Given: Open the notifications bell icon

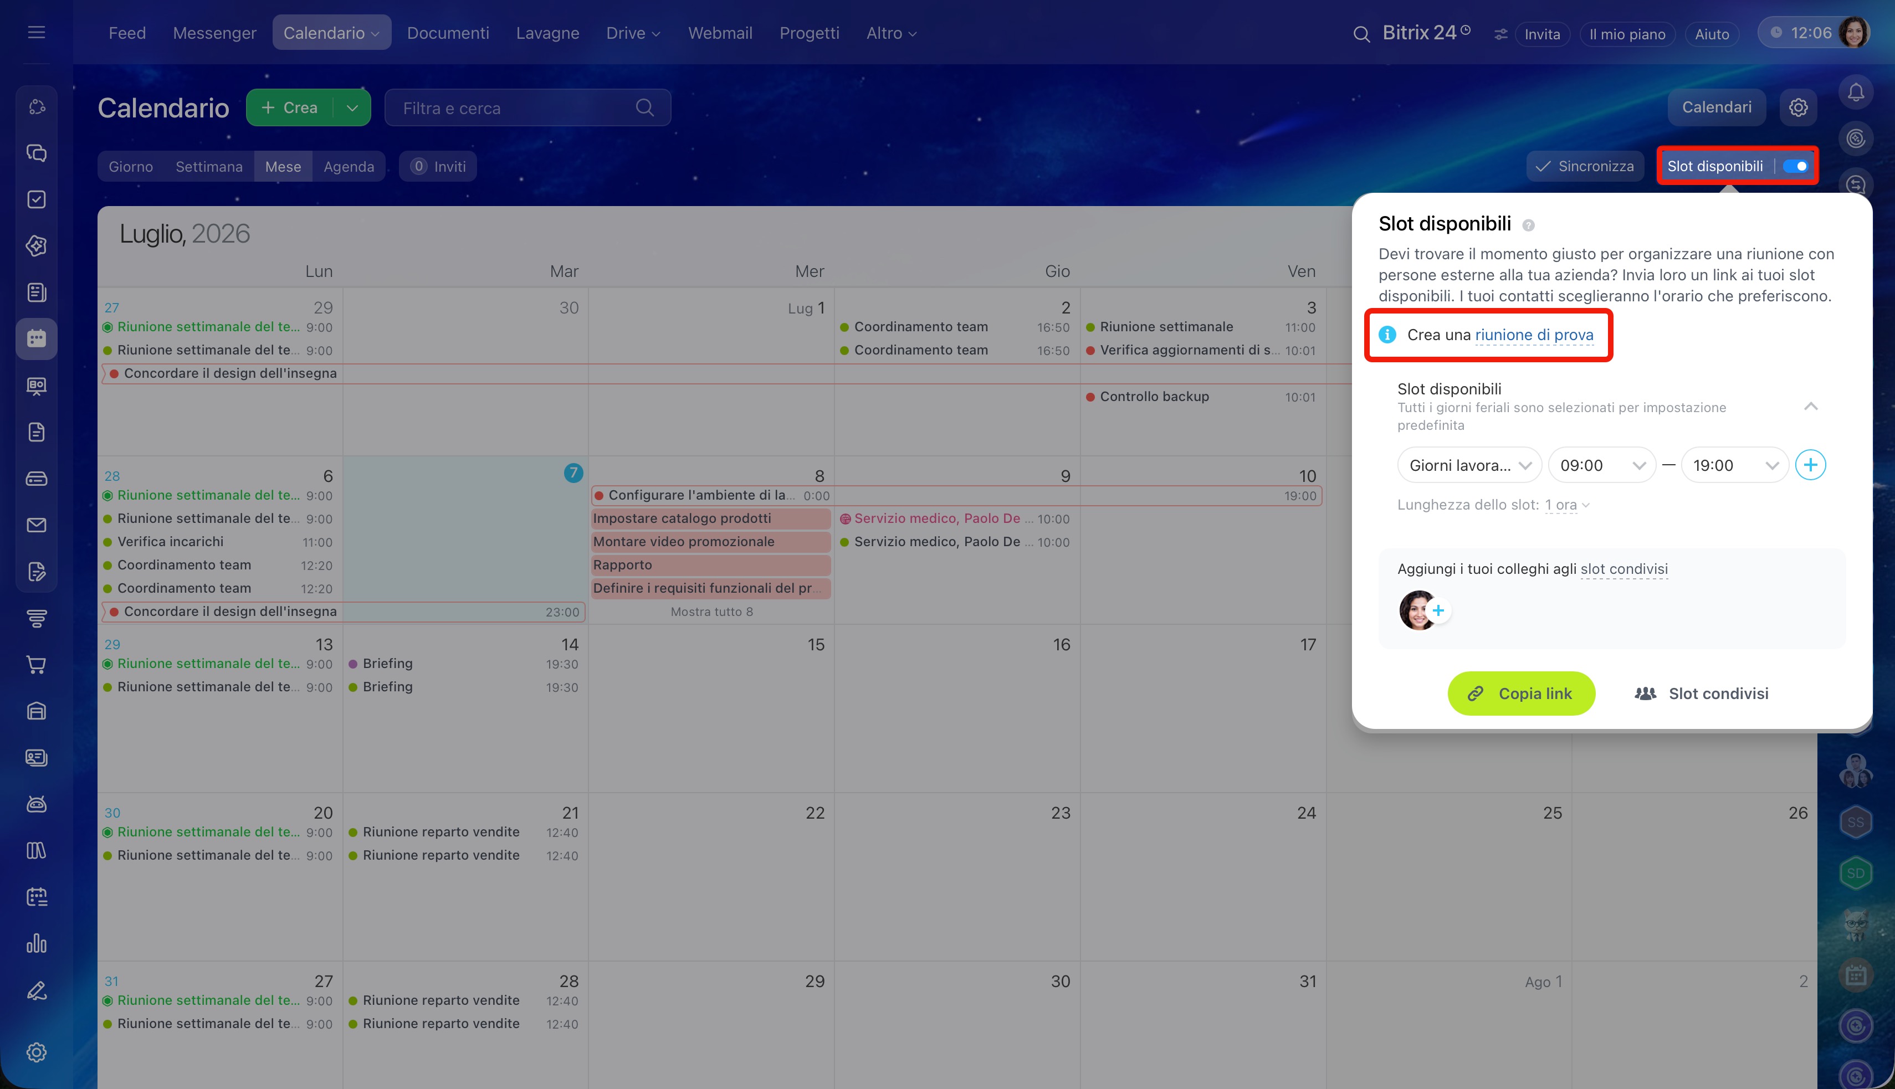Looking at the screenshot, I should pos(1855,92).
